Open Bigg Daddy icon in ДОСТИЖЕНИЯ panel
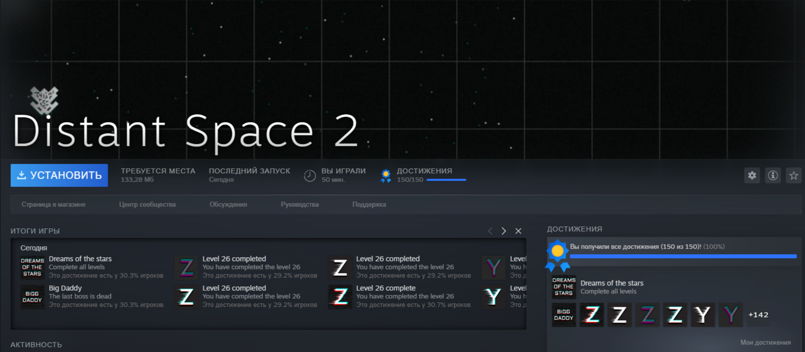805x352 pixels. (x=564, y=315)
